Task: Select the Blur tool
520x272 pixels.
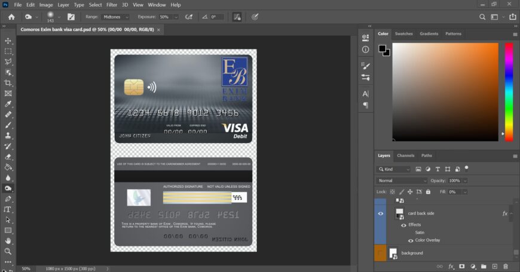Action: (8, 178)
